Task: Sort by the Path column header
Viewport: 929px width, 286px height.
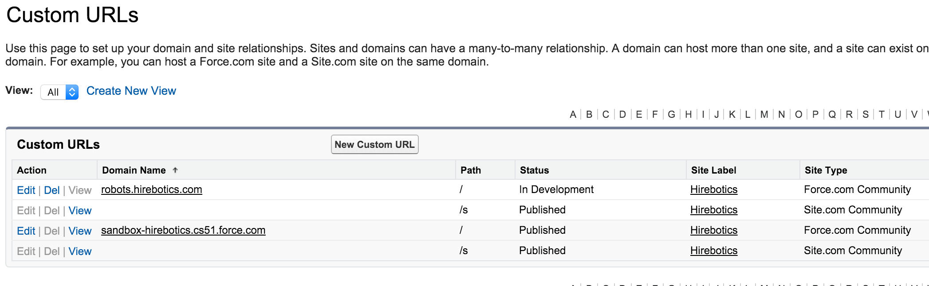Action: pyautogui.click(x=470, y=170)
